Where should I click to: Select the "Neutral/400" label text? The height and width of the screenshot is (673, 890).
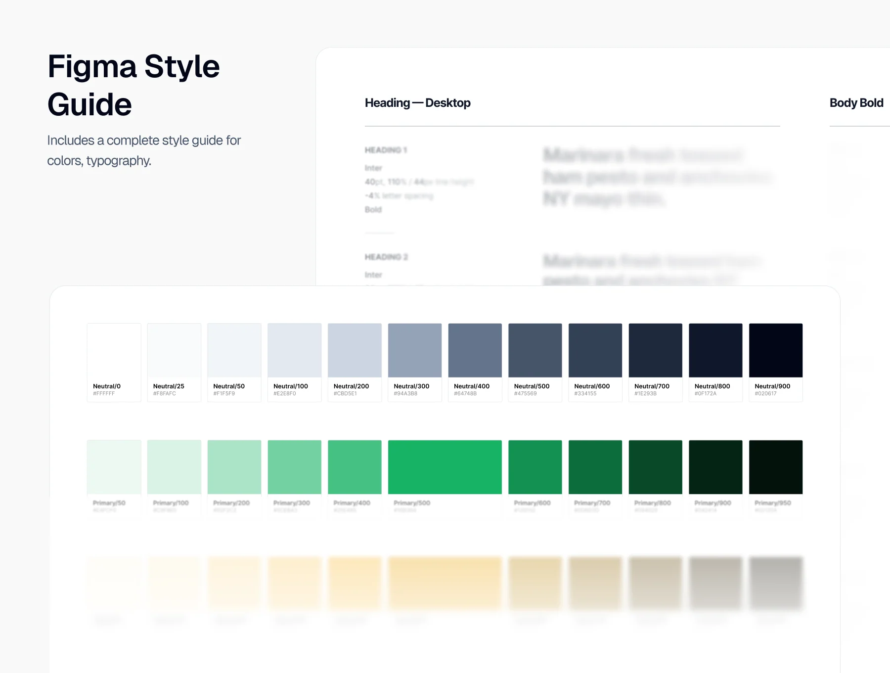[x=472, y=386]
